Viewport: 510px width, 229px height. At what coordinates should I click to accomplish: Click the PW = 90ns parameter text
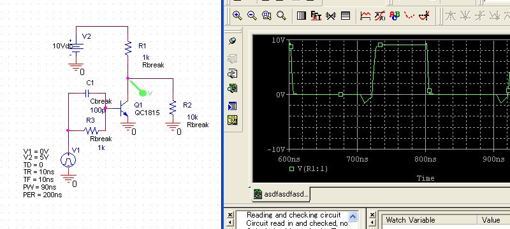click(x=40, y=188)
